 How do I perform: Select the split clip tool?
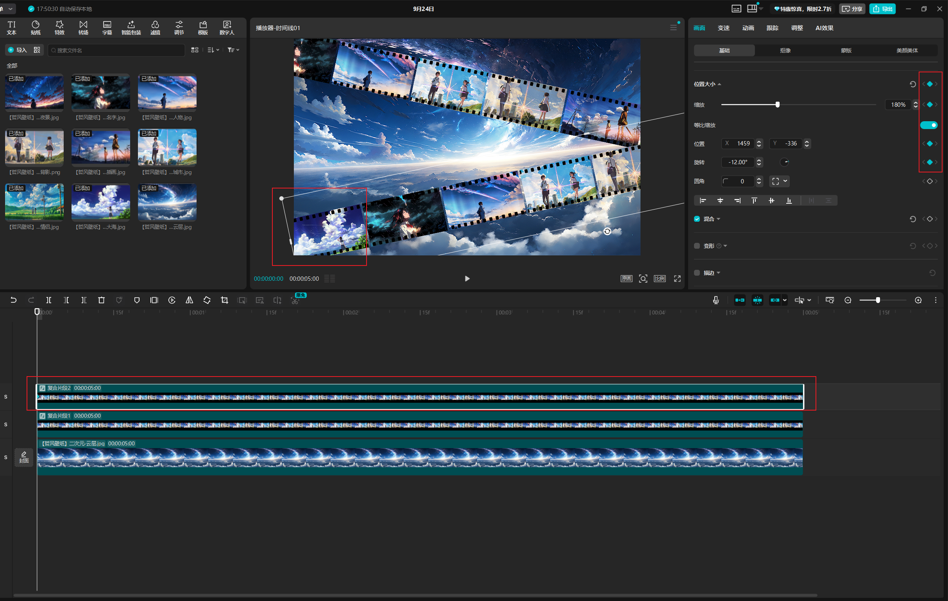click(x=49, y=300)
